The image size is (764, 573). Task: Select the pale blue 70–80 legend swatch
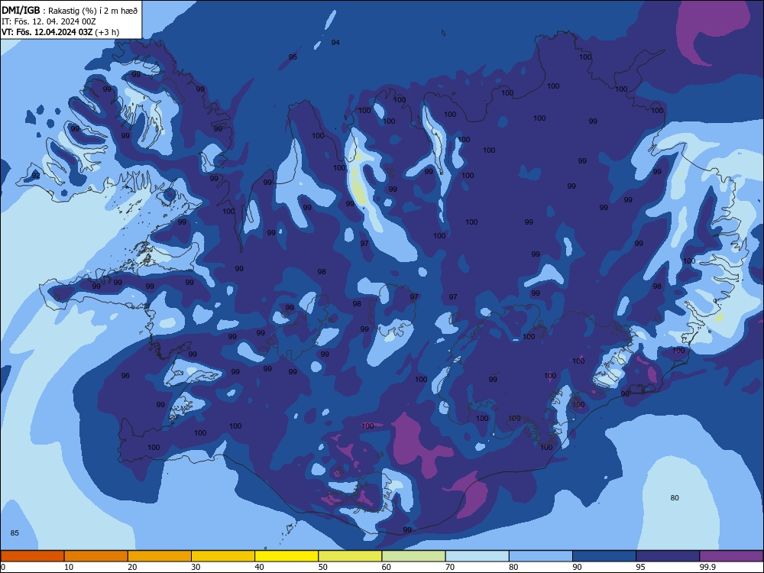click(x=477, y=556)
